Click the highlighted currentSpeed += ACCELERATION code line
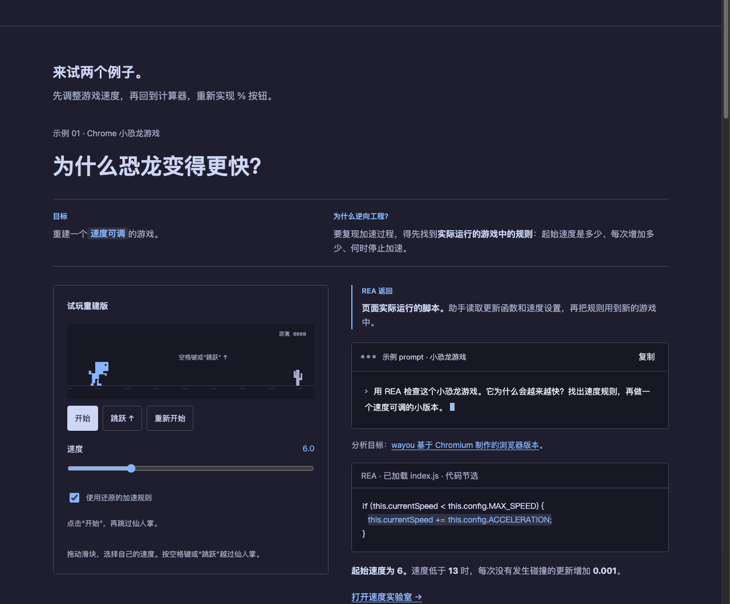 [x=460, y=520]
